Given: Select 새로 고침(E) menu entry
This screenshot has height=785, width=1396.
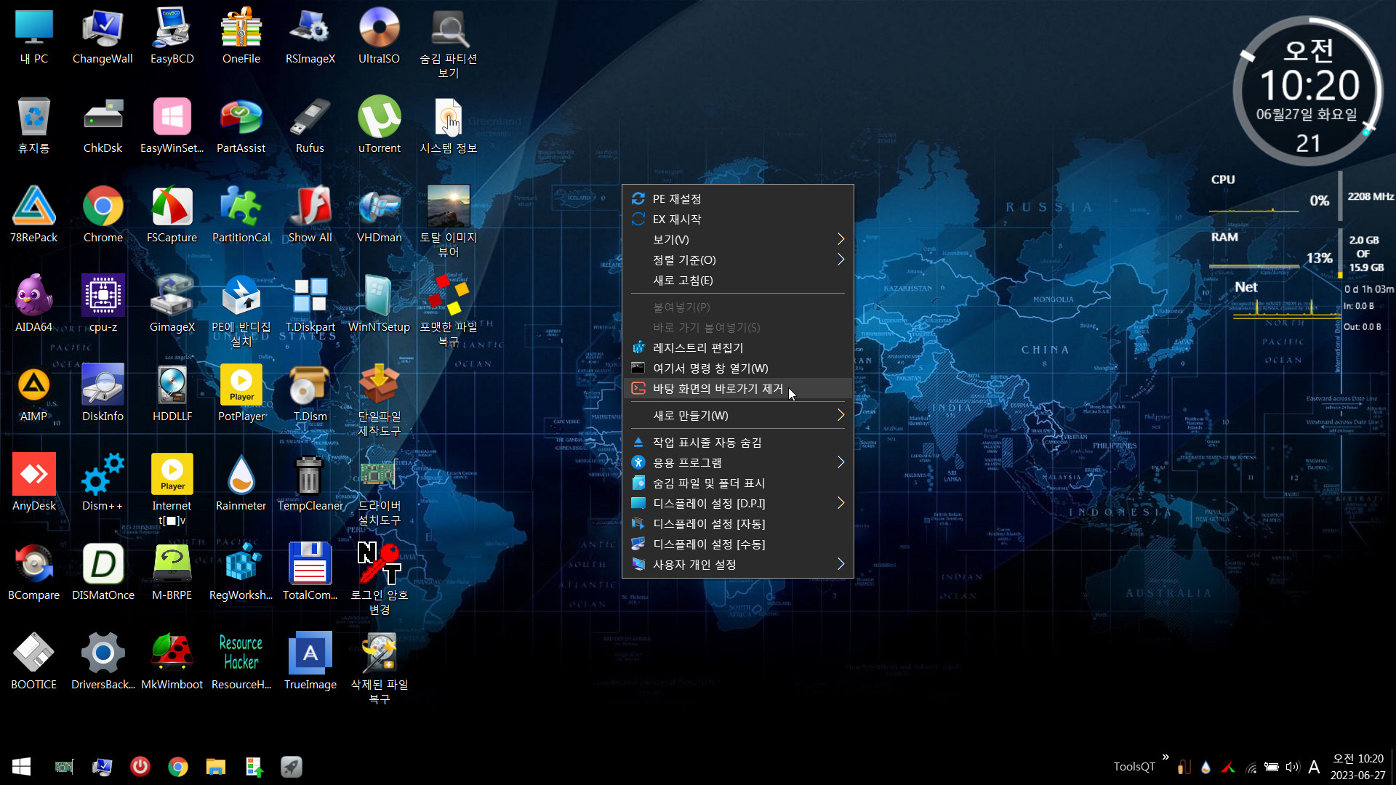Looking at the screenshot, I should [737, 280].
